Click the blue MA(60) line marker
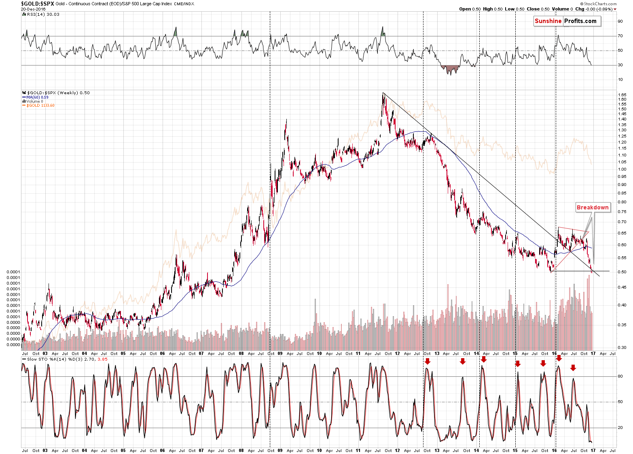Image resolution: width=633 pixels, height=454 pixels. click(x=24, y=97)
